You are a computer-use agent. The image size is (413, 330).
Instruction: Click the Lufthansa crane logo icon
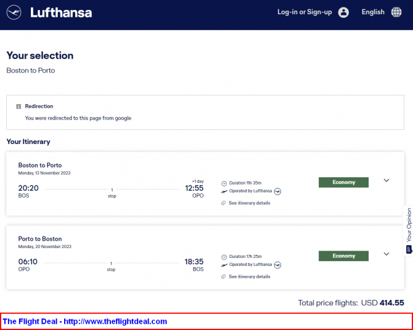pos(14,12)
